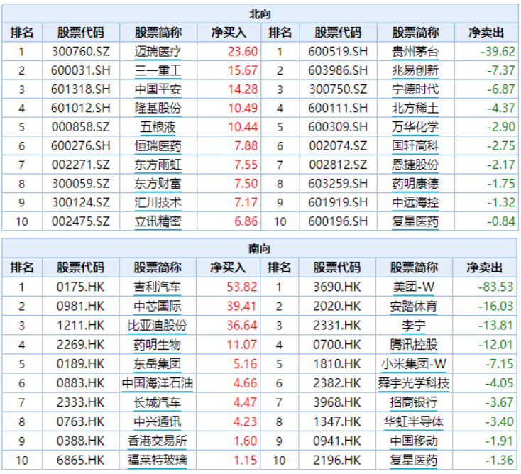The height and width of the screenshot is (474, 521).
Task: Open the 香港交易所 stock link
Action: coord(157,441)
